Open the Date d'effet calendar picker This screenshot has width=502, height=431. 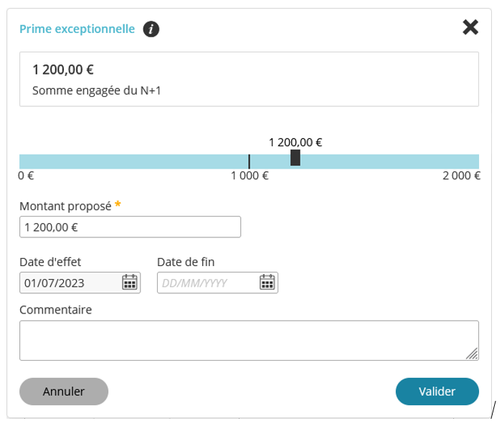[x=129, y=283]
